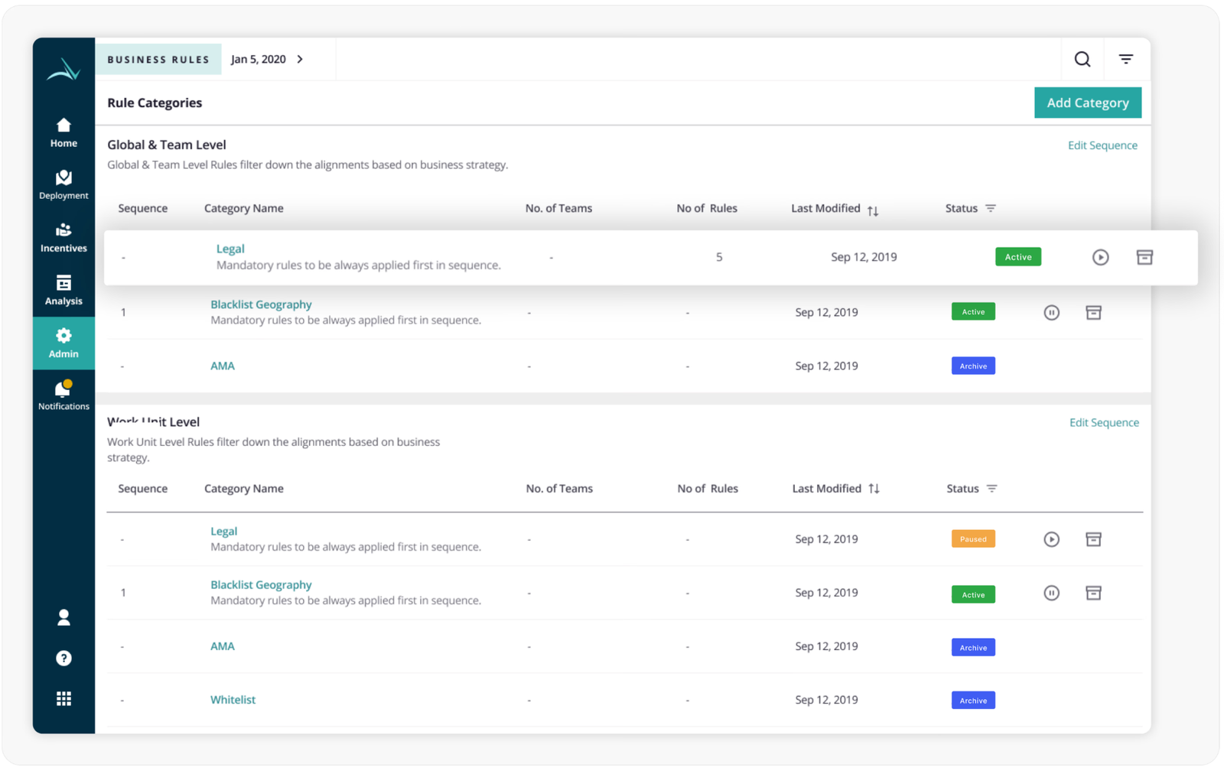Screen dimensions: 1224x771
Task: Filter Global & Team Level by Status
Action: pyautogui.click(x=991, y=208)
